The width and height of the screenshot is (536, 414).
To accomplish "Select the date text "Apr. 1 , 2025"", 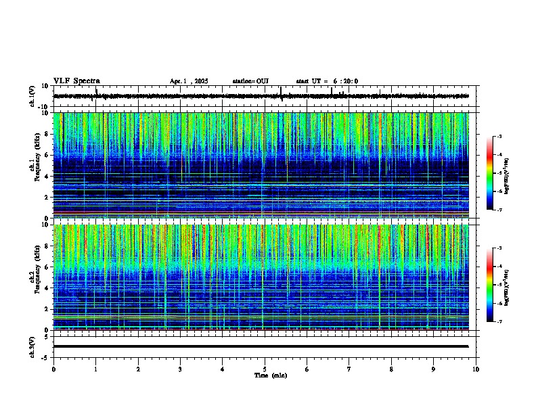I will tap(189, 81).
